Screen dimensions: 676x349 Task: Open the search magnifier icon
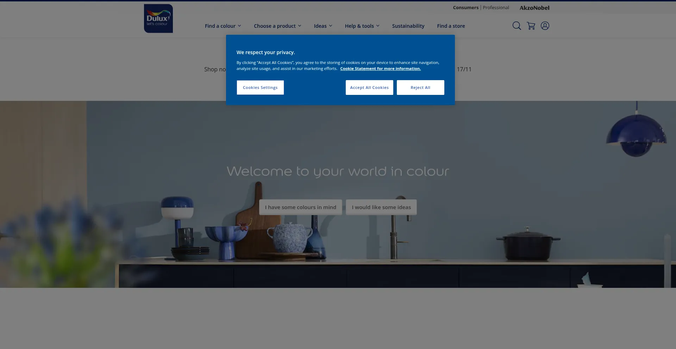(517, 26)
